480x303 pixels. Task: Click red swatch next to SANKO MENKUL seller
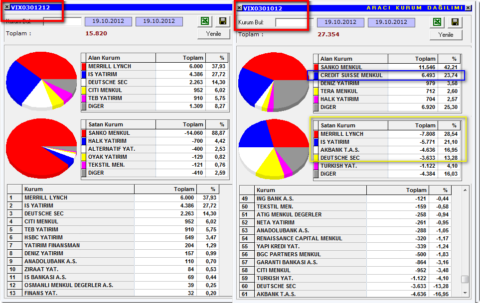(84, 133)
